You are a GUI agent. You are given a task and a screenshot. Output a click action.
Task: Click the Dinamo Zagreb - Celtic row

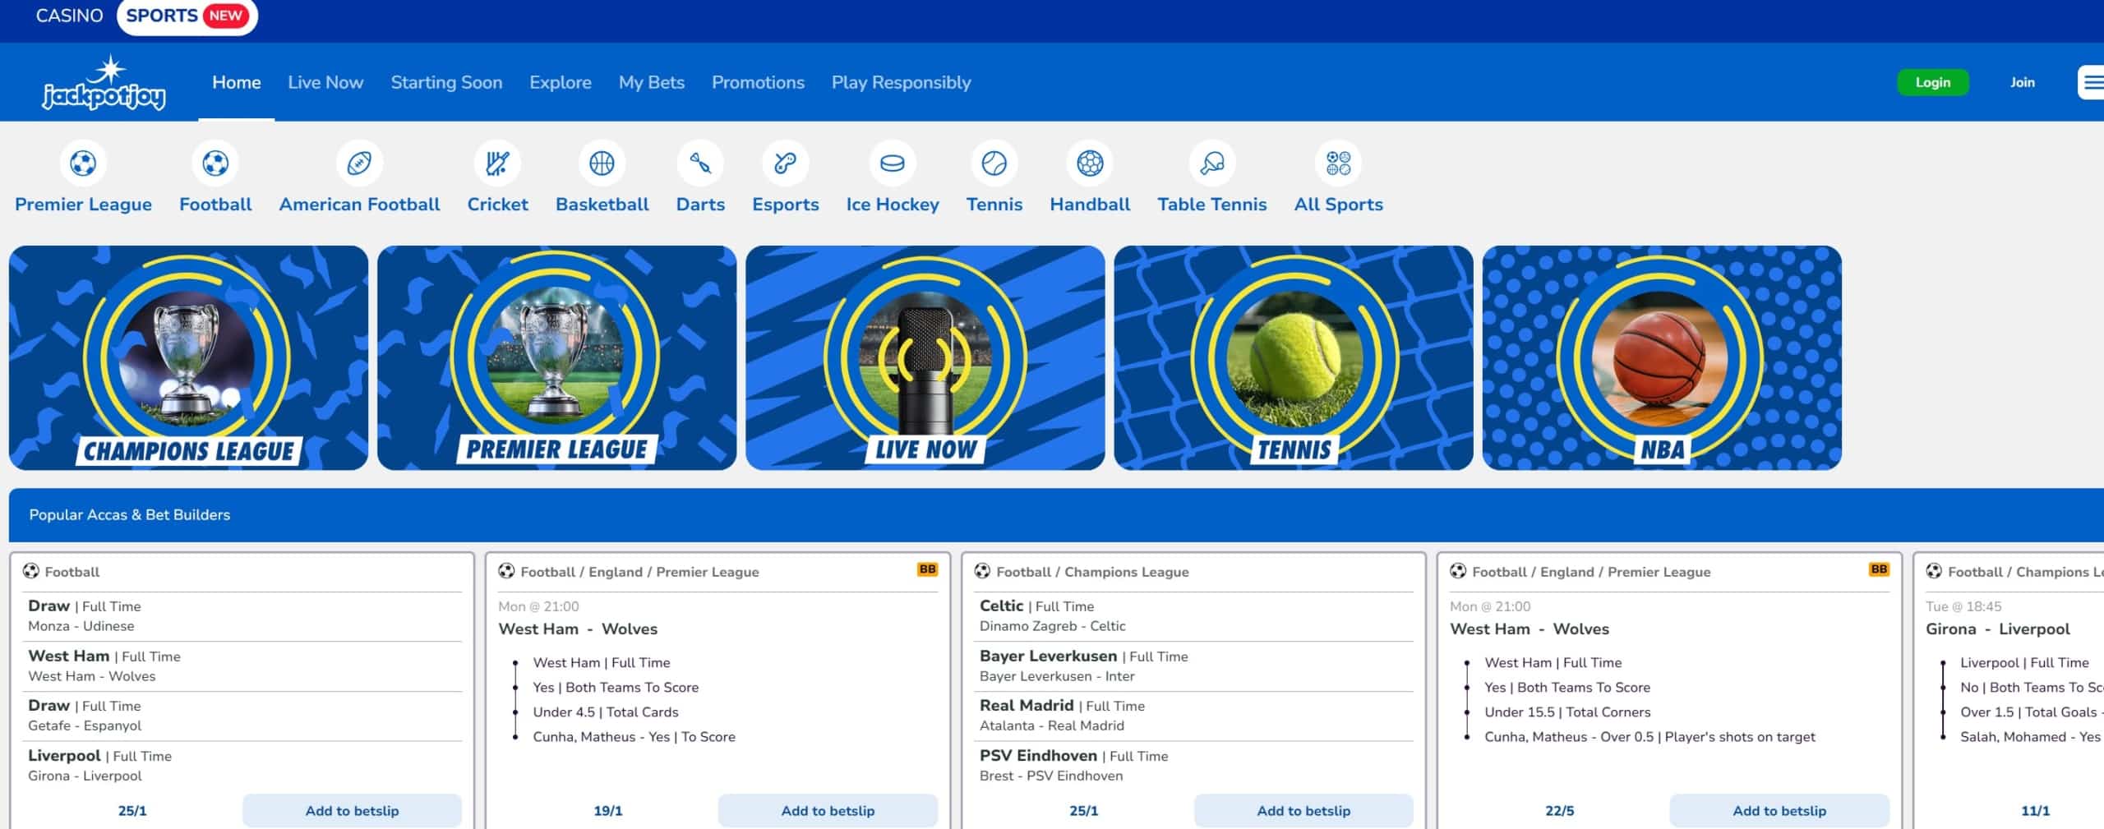point(1194,615)
